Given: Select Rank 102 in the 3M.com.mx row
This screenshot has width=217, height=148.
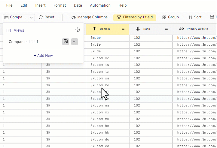Looking at the screenshot, I should [151, 113].
